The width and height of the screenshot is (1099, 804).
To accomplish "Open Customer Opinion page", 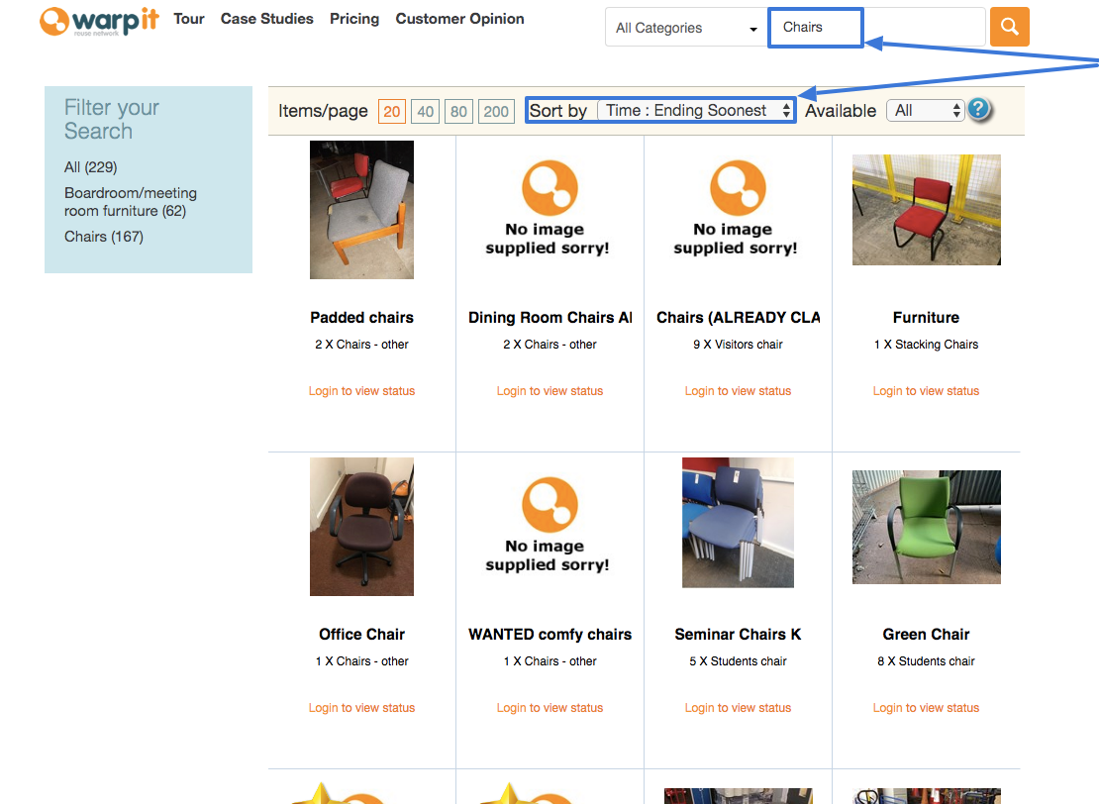I will click(459, 19).
